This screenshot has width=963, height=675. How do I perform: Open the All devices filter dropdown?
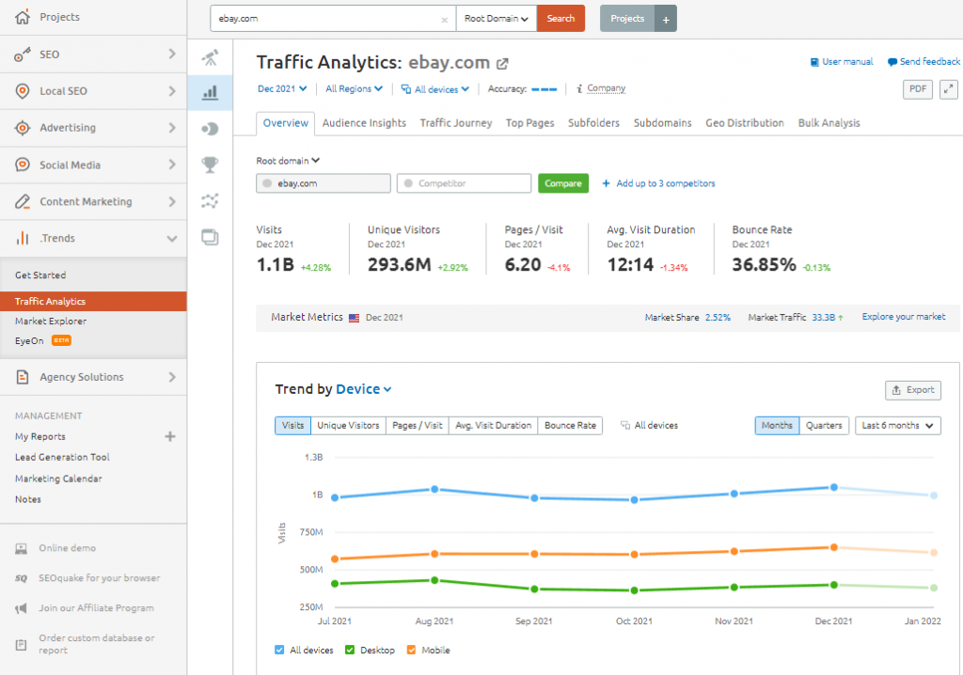point(434,89)
